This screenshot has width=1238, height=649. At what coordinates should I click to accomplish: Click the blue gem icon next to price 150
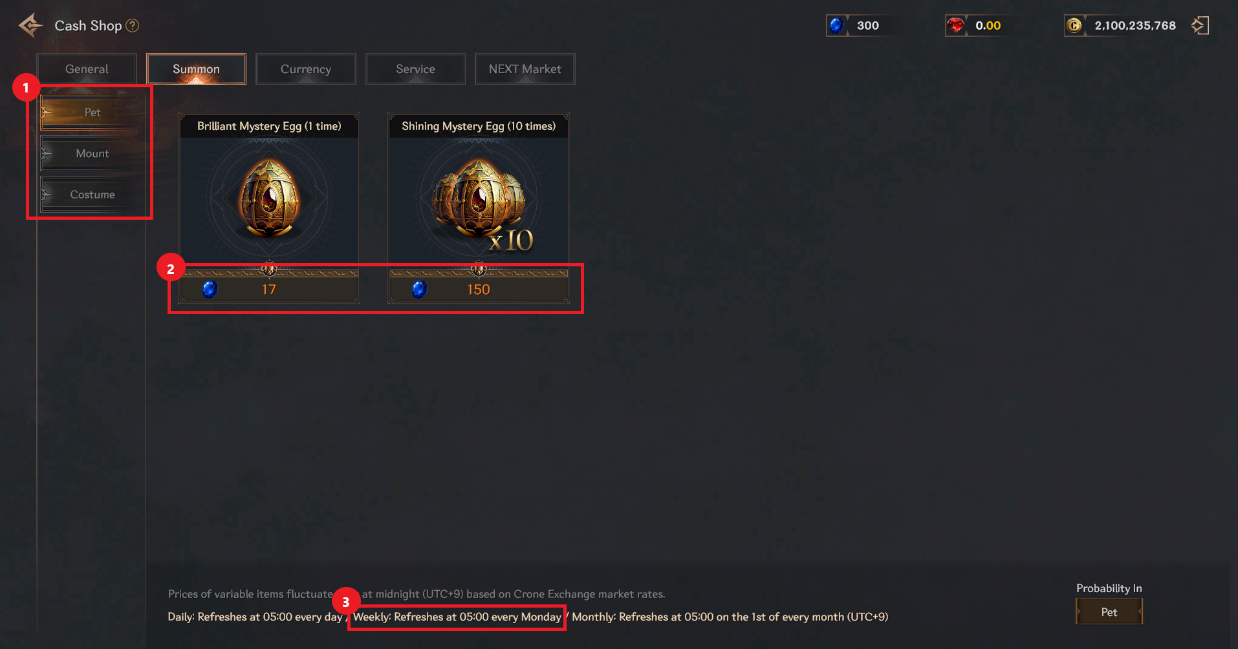(419, 290)
